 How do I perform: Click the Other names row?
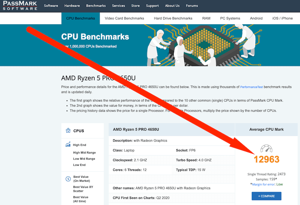172,188
